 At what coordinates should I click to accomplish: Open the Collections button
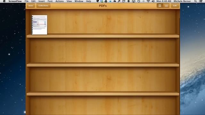pos(43,6)
